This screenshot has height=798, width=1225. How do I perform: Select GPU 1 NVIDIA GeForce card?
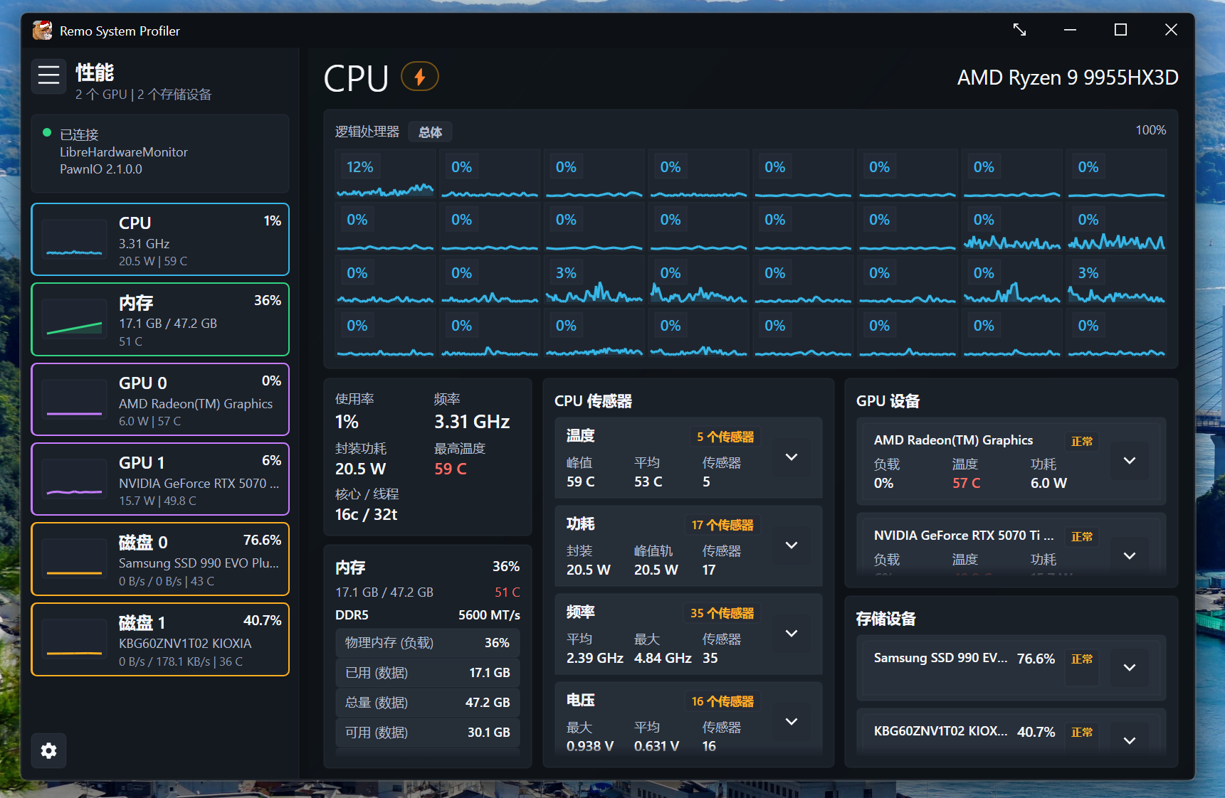160,479
